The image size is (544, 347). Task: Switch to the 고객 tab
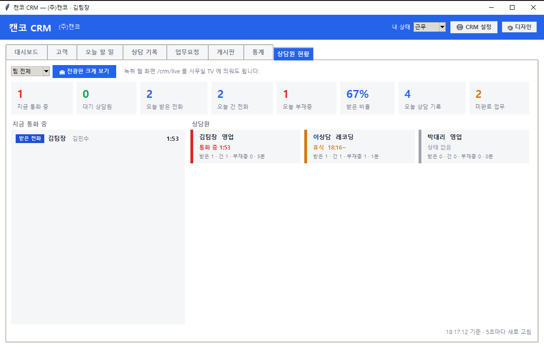click(x=62, y=52)
